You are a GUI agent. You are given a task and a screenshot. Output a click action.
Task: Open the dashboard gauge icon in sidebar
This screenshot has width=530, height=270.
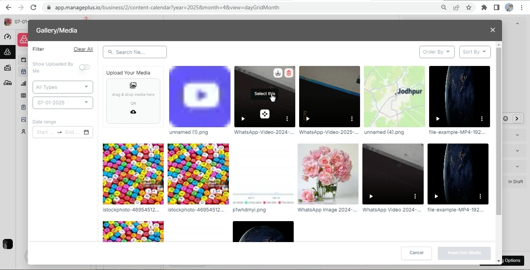7,36
